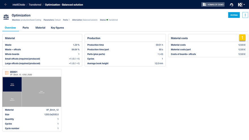The width and height of the screenshot is (249, 140).
Task: Click the small grey Rest offcut
Action: 12,99
